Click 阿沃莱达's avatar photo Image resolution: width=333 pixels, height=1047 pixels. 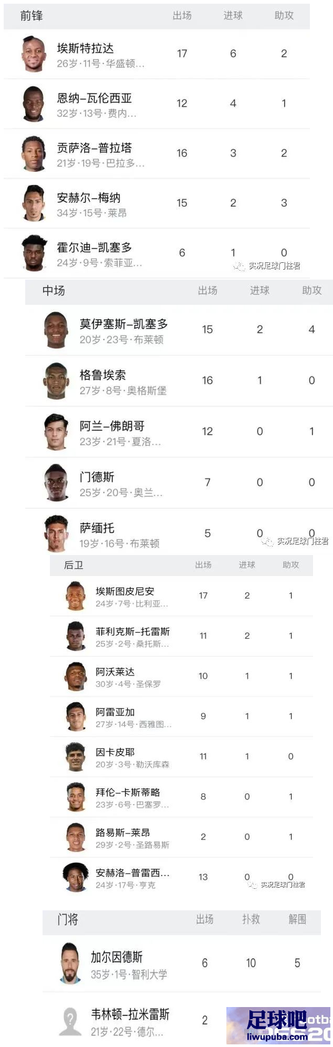tap(76, 676)
